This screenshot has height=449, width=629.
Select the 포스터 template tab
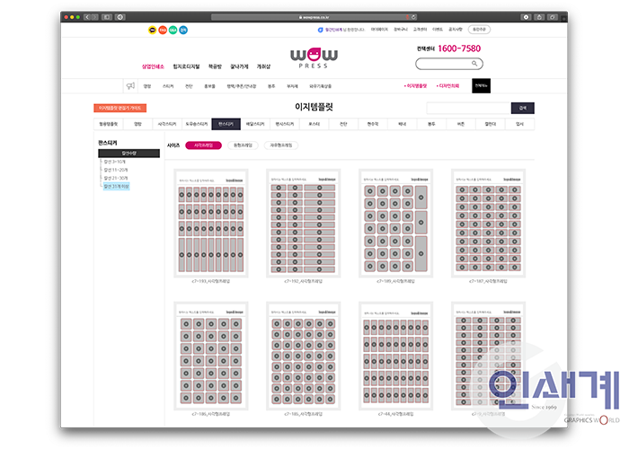click(314, 124)
